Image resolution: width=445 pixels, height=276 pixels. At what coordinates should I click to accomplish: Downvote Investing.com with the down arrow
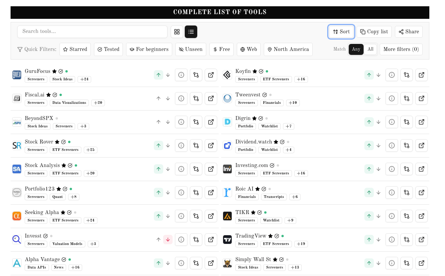pyautogui.click(x=378, y=169)
